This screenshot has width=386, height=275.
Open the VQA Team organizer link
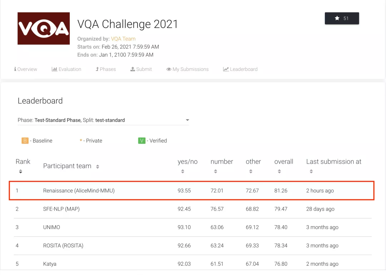(123, 39)
